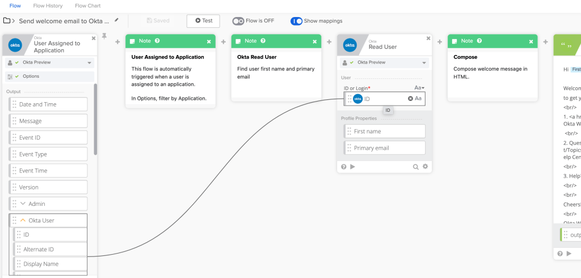
Task: Clear the mapped ID in the ID or Login field
Action: pyautogui.click(x=410, y=99)
